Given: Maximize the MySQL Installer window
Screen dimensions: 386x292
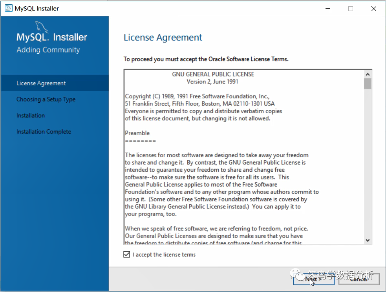Looking at the screenshot, I should click(x=351, y=8).
